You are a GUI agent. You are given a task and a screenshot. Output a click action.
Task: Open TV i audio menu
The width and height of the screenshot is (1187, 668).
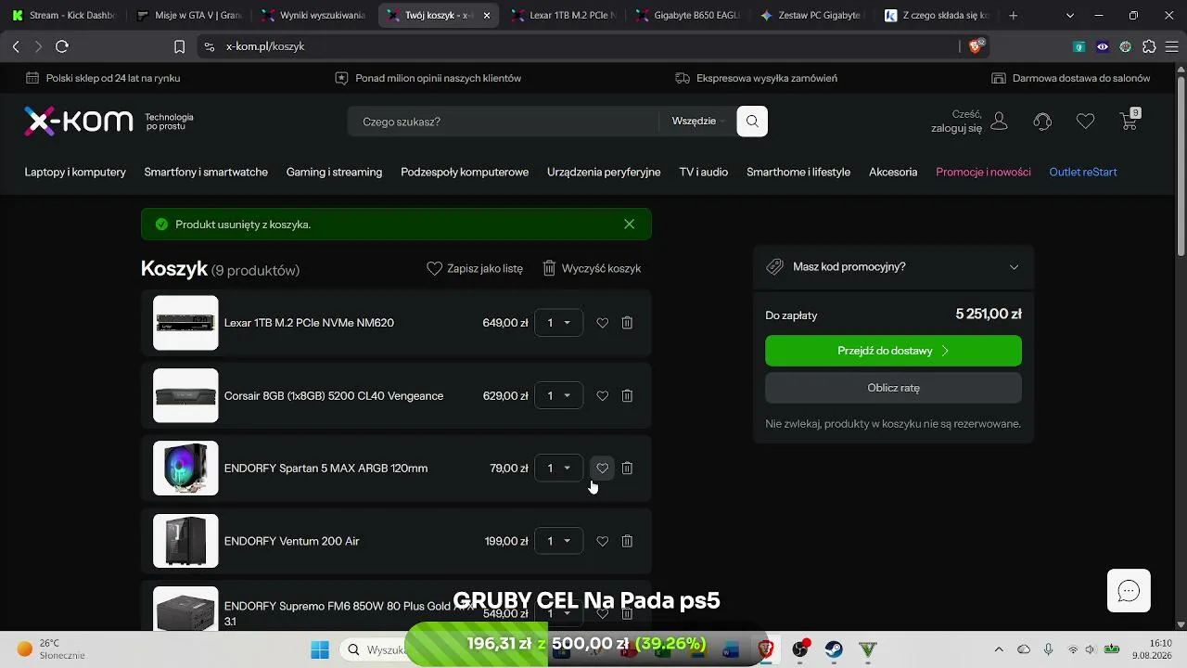(x=704, y=172)
